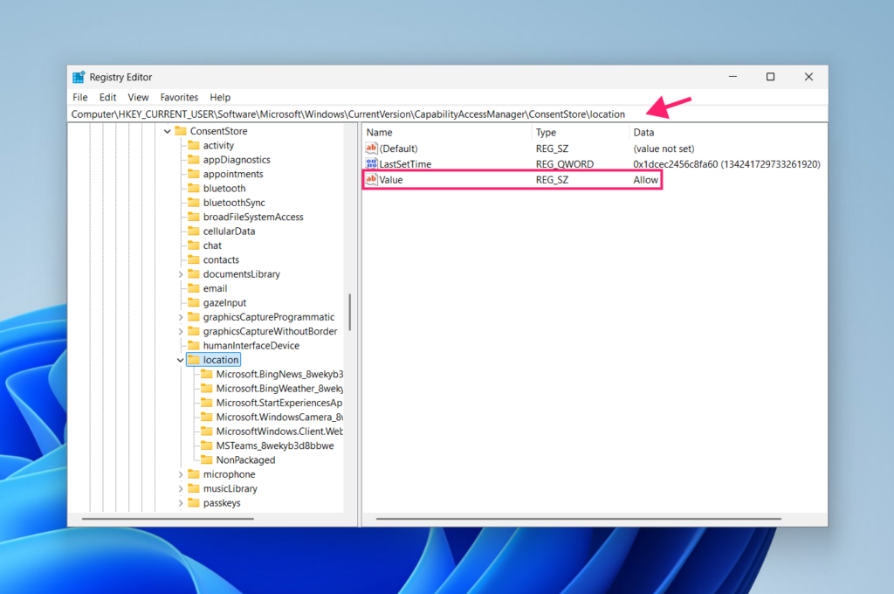Image resolution: width=894 pixels, height=594 pixels.
Task: Click the LastSetTime binary value icon
Action: pyautogui.click(x=371, y=163)
